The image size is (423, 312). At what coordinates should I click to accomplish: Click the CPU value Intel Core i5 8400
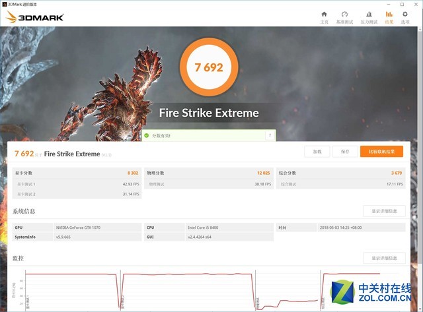click(203, 228)
